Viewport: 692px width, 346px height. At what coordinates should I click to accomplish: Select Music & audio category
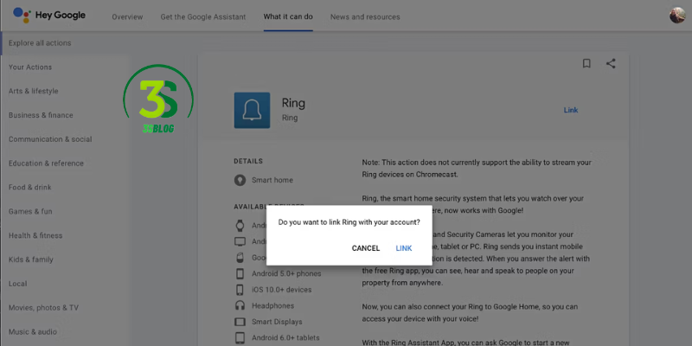pyautogui.click(x=33, y=331)
